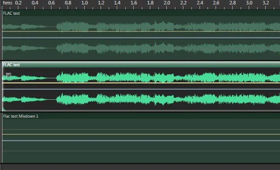The width and height of the screenshot is (280, 170).
Task: Click empty track area below Mixdown clip
Action: [x=141, y=167]
